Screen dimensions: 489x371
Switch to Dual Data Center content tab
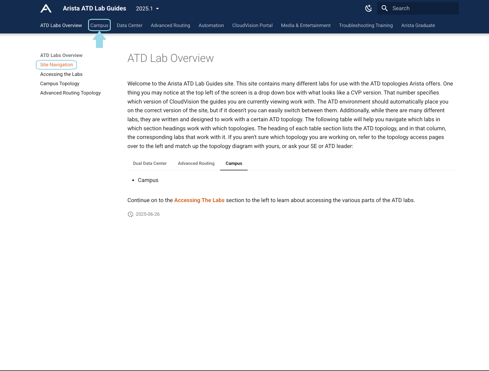coord(150,163)
